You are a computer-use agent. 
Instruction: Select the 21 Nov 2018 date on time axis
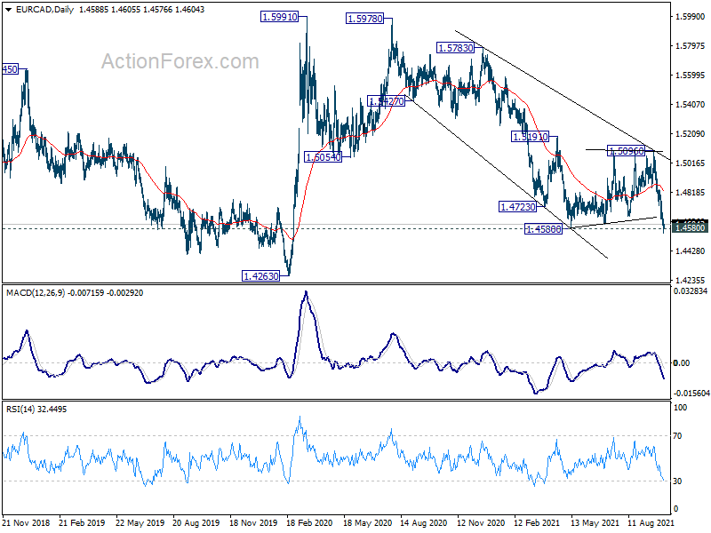coord(26,523)
